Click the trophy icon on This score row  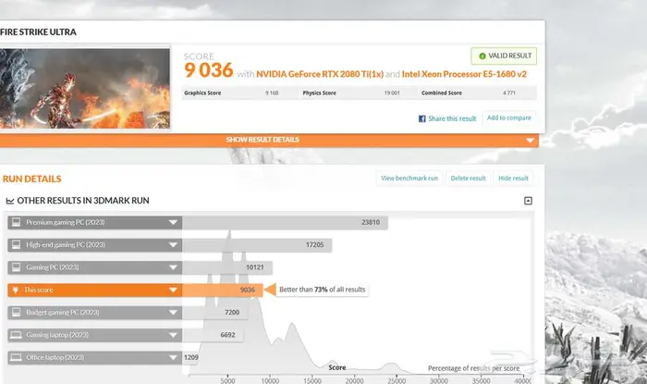click(16, 291)
